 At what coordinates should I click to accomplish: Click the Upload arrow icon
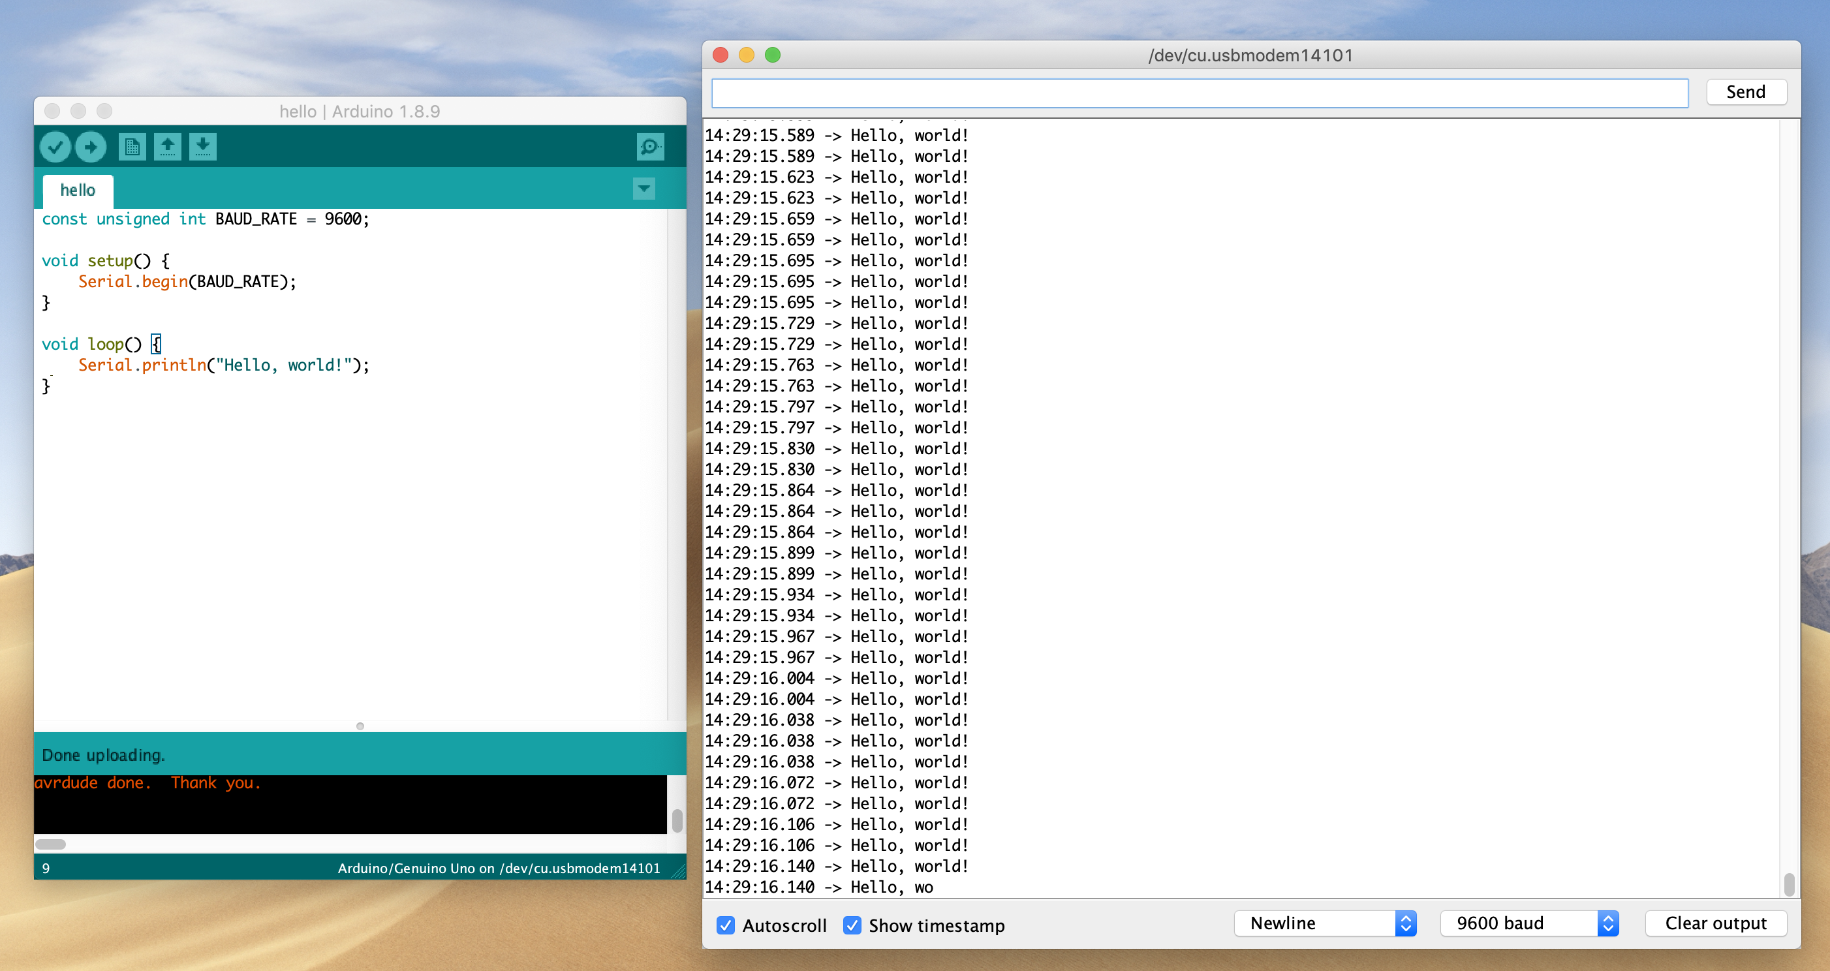pyautogui.click(x=91, y=147)
